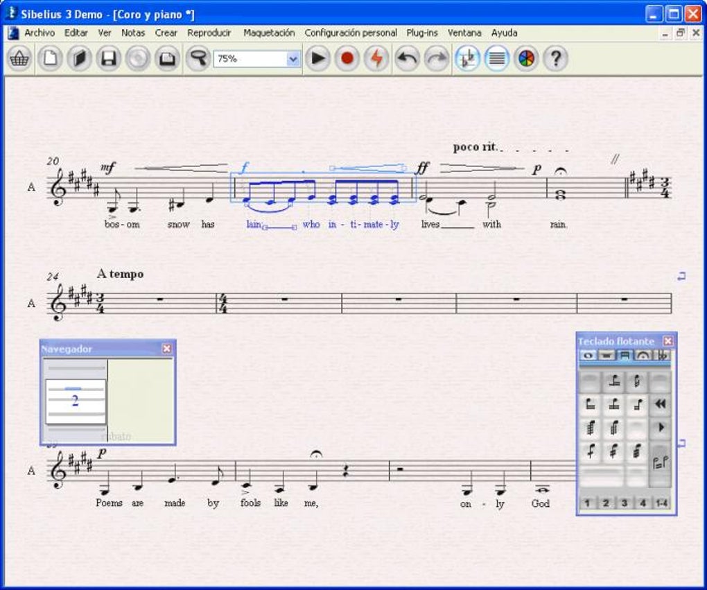Click the red record button
The height and width of the screenshot is (590, 707).
click(x=347, y=59)
